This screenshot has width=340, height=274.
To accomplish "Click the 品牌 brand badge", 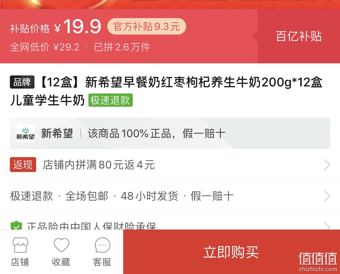I will [22, 82].
